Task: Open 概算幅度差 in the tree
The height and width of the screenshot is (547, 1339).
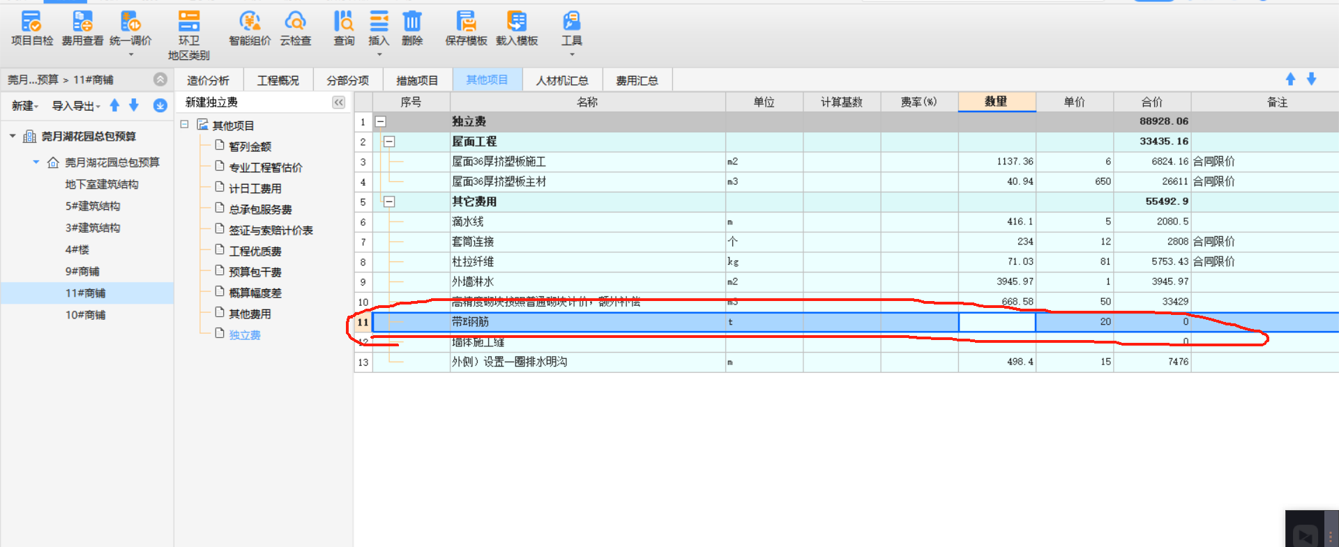Action: tap(255, 293)
